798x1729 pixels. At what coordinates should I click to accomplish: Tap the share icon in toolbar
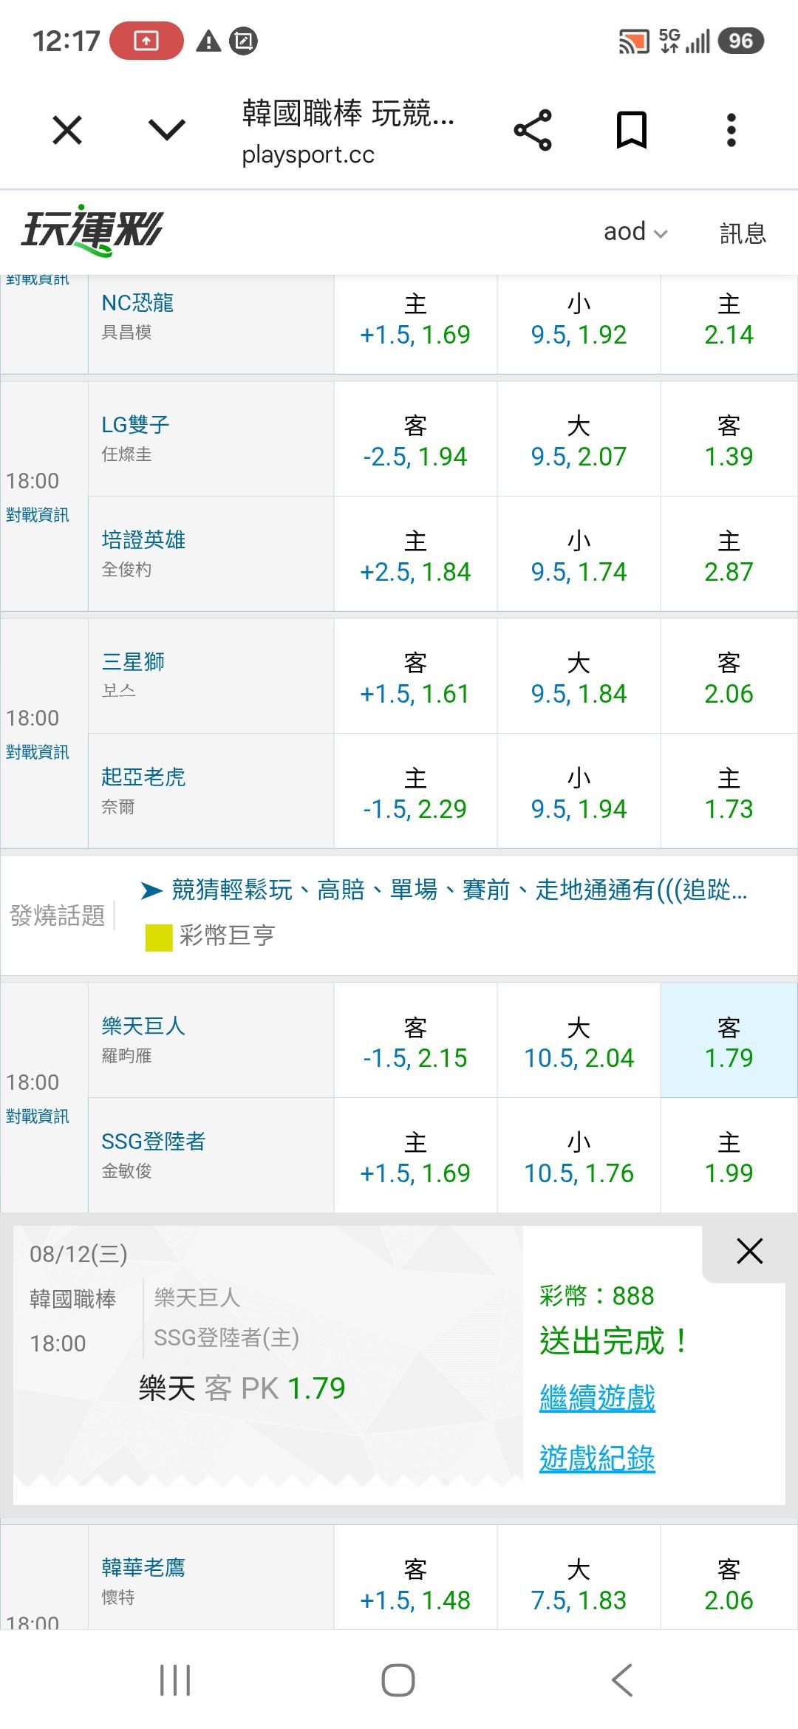click(533, 131)
